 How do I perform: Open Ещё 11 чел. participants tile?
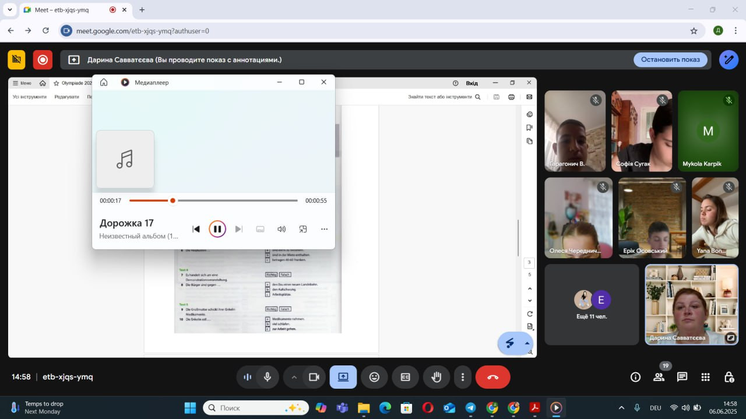[x=592, y=305]
